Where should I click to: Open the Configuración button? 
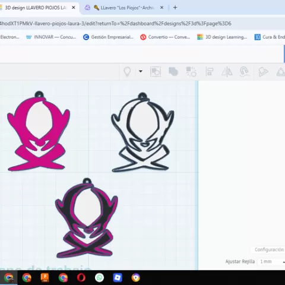pos(269,249)
